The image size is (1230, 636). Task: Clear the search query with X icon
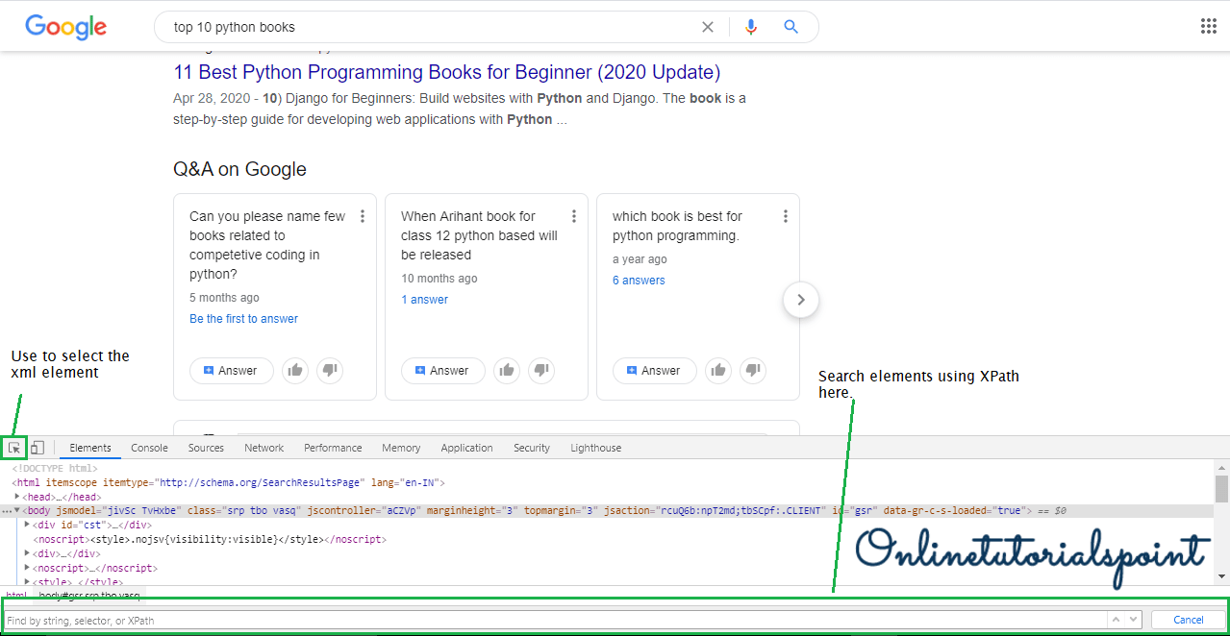(x=708, y=27)
